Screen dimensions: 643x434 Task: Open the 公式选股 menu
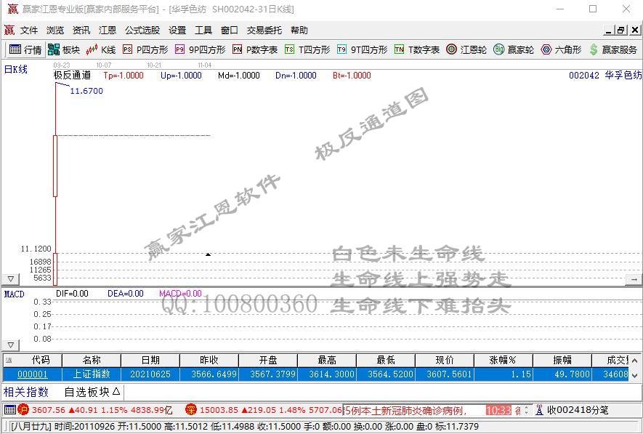coord(142,30)
